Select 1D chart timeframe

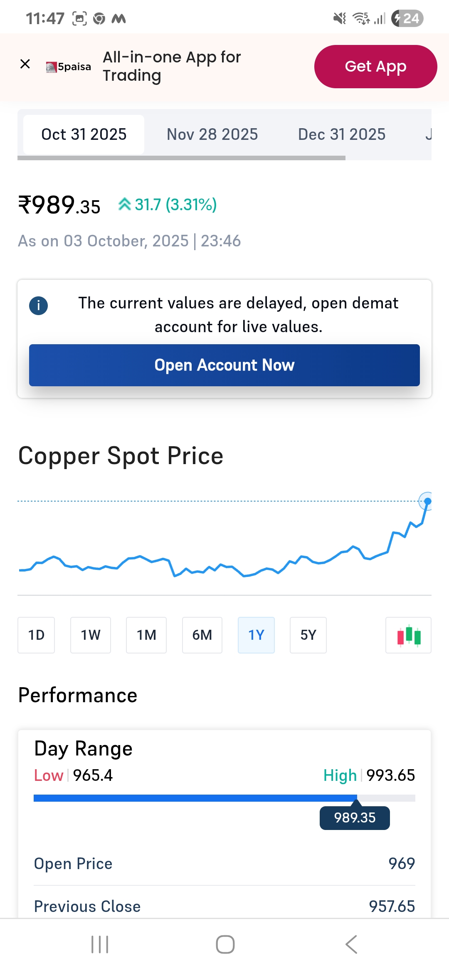coord(36,635)
